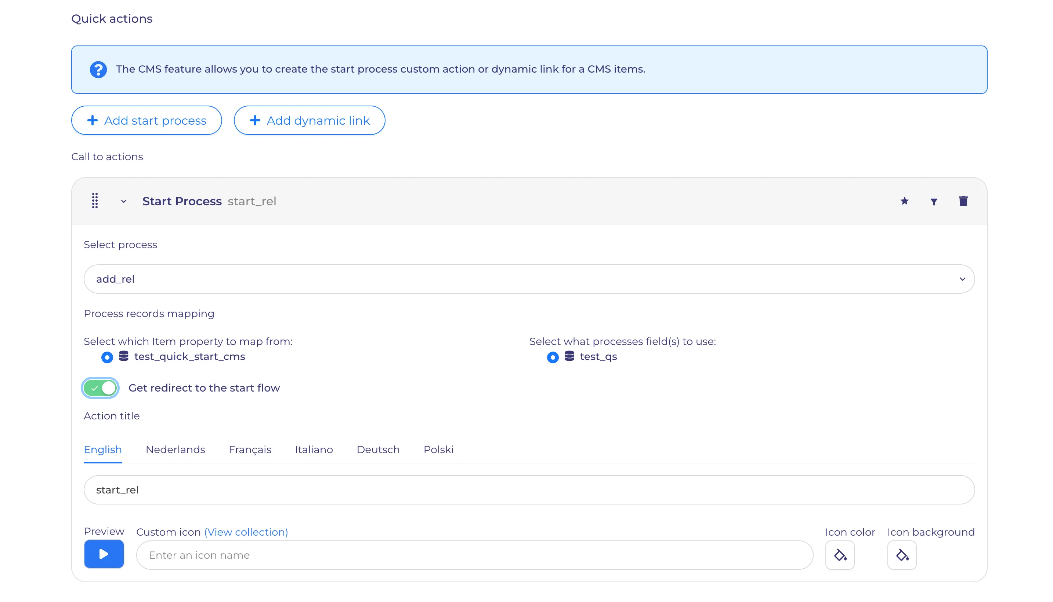The height and width of the screenshot is (602, 1053).
Task: Disable Get redirect to the start flow
Action: pyautogui.click(x=100, y=388)
